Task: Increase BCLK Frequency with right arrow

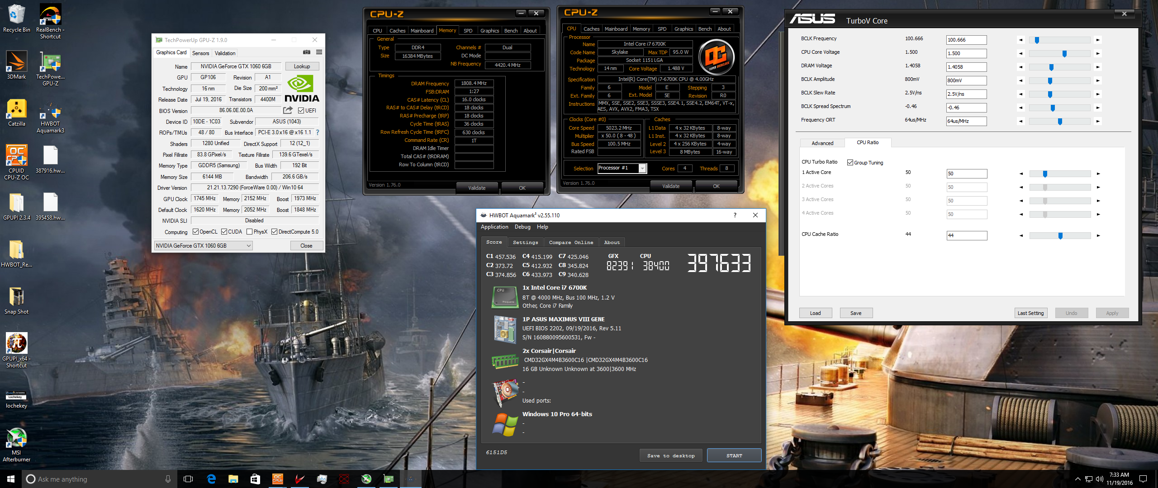Action: click(x=1098, y=40)
